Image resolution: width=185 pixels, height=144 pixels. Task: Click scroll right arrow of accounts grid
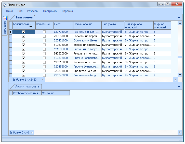pyautogui.click(x=176, y=80)
